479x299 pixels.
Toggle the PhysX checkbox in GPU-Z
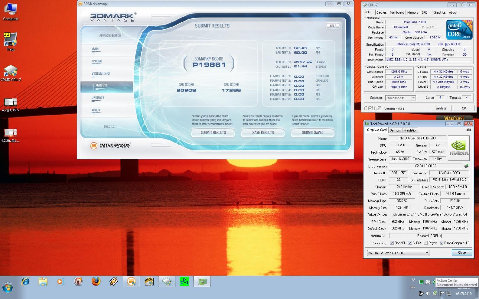click(426, 243)
